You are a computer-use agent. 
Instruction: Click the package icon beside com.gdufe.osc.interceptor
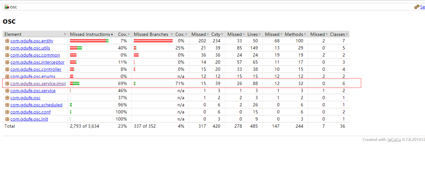(x=7, y=62)
